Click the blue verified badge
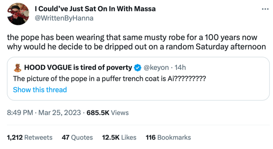273x149 pixels. 138,68
